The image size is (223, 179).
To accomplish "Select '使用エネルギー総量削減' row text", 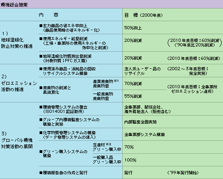I will 74,43.
